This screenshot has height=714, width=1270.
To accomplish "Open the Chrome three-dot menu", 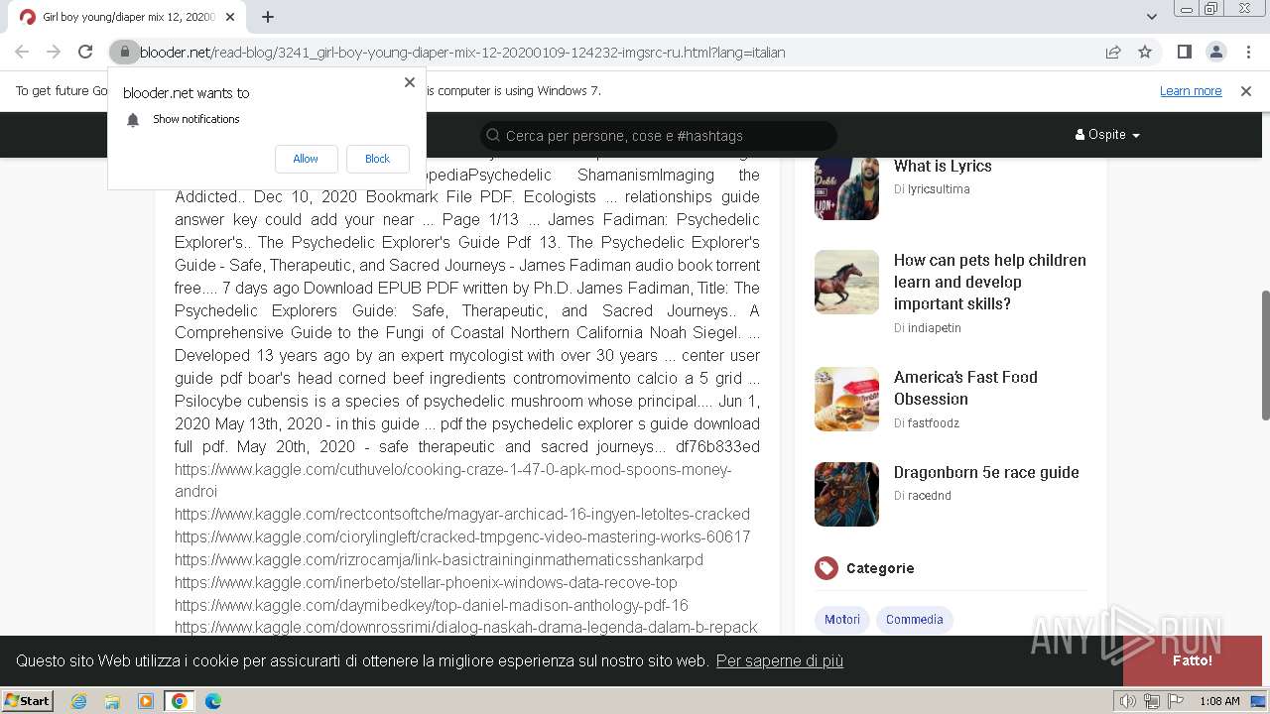I will click(x=1246, y=52).
